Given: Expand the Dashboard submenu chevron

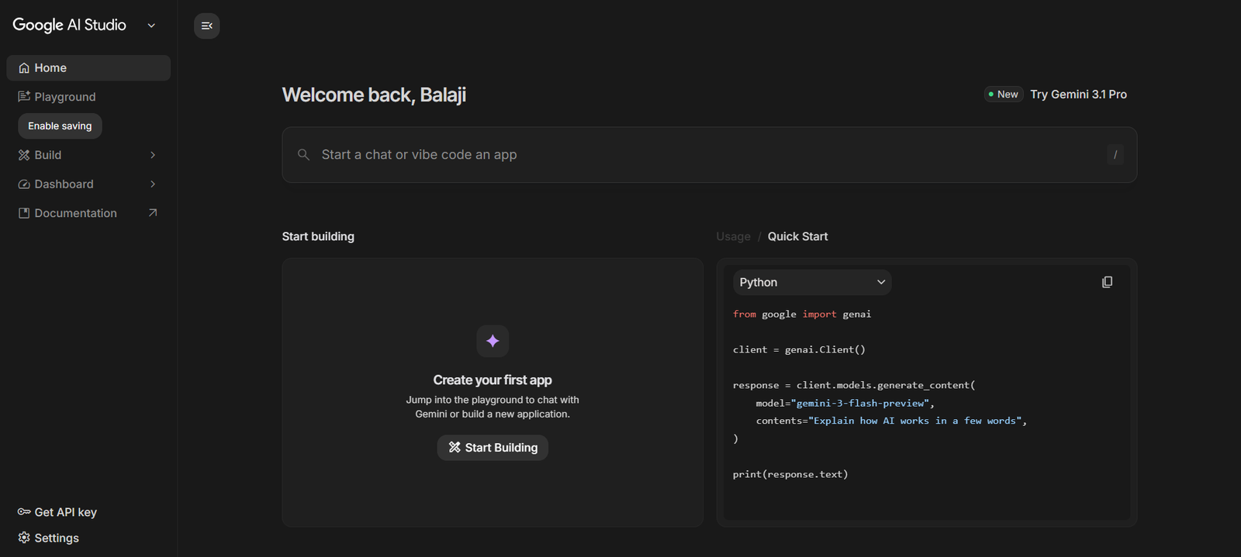Looking at the screenshot, I should tap(153, 184).
